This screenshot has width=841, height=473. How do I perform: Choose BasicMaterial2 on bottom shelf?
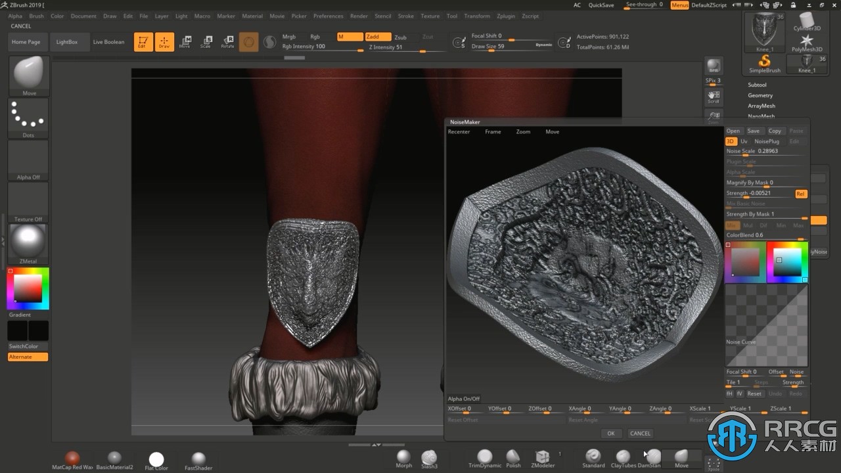coord(114,461)
